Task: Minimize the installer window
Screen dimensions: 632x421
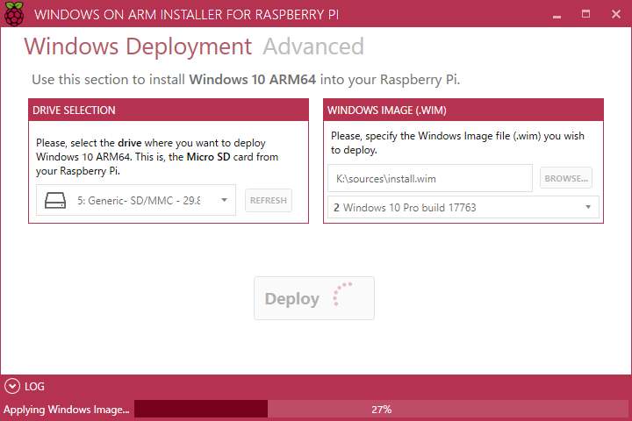Action: [557, 15]
